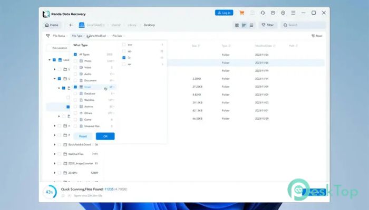
Task: Check the Photo type checkbox
Action: pos(75,61)
